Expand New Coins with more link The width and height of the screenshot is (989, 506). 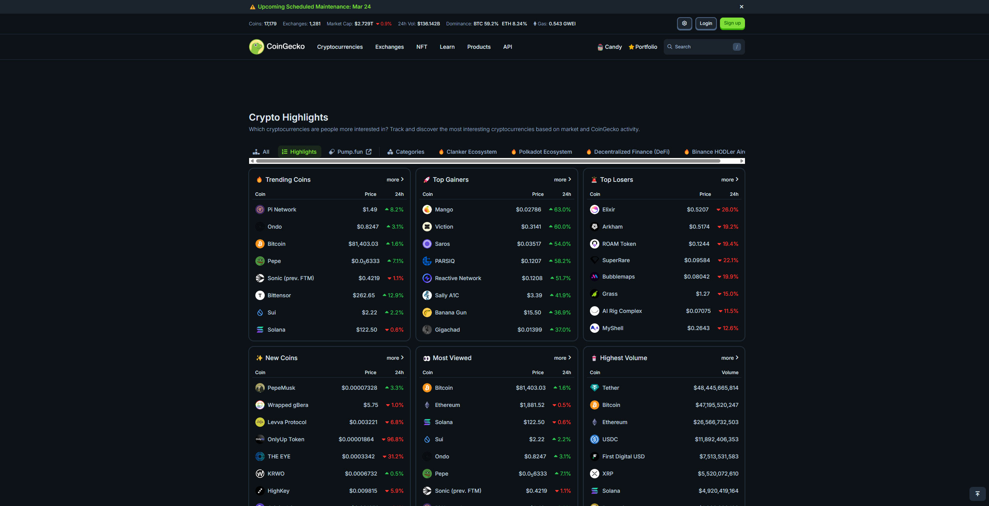point(395,358)
